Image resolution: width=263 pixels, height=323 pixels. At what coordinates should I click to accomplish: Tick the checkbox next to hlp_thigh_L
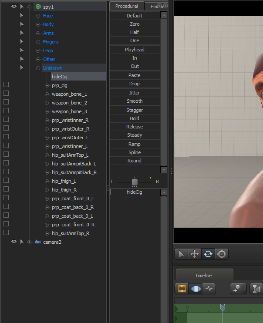click(x=6, y=180)
